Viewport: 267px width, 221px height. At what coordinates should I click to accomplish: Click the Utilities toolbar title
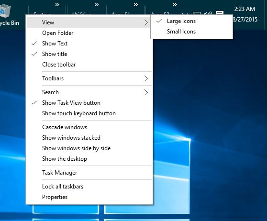tap(81, 13)
